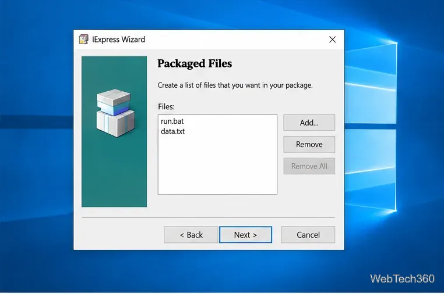This screenshot has height=294, width=444.
Task: Click the Add... button
Action: (309, 123)
